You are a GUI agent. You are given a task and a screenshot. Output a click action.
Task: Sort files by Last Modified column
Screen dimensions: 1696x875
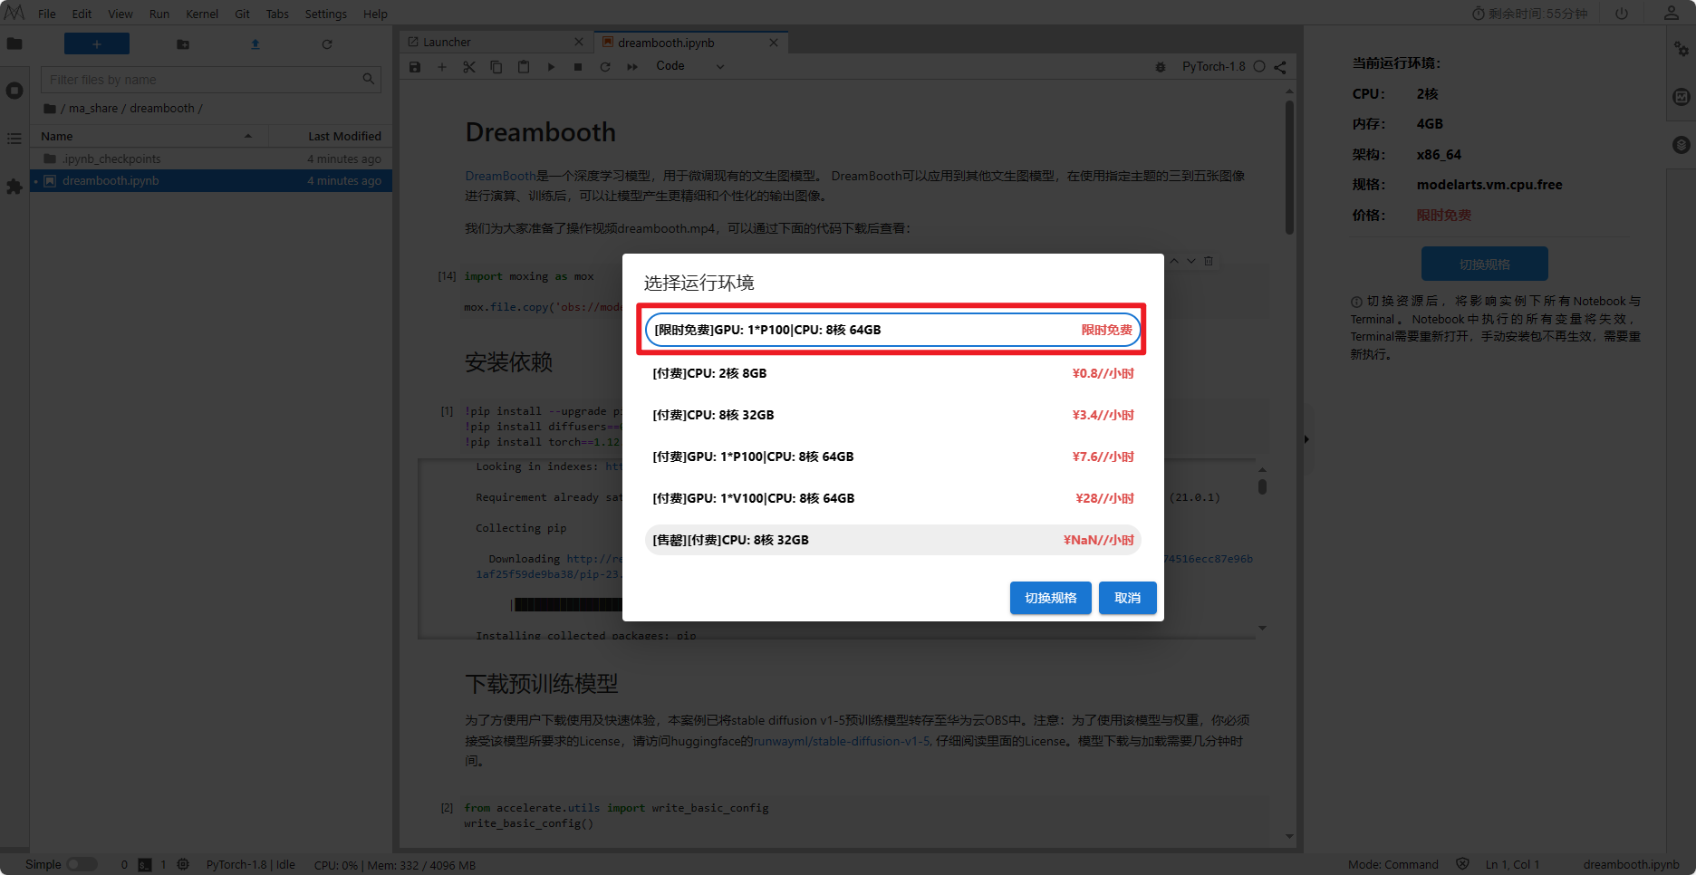[331, 136]
